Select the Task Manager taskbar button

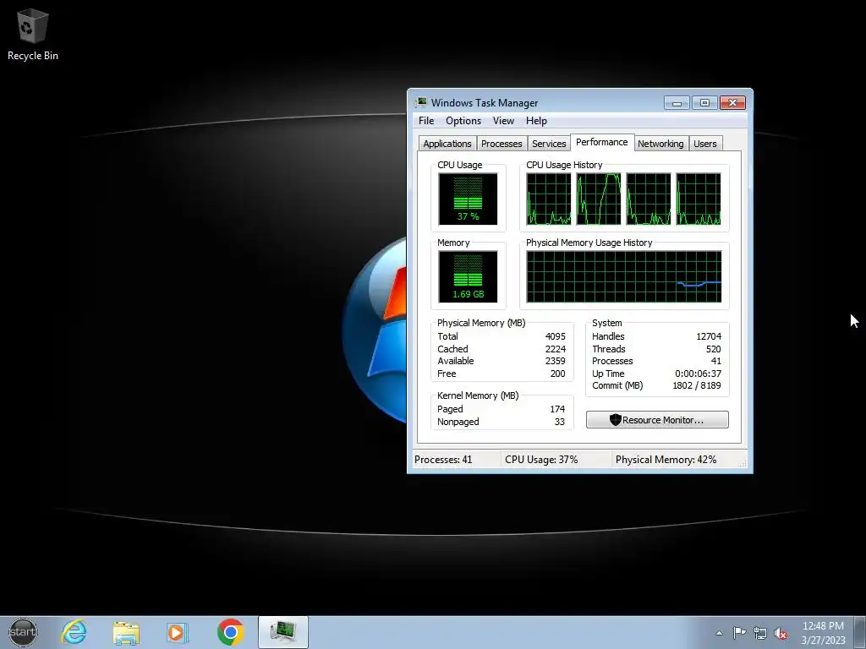click(282, 632)
